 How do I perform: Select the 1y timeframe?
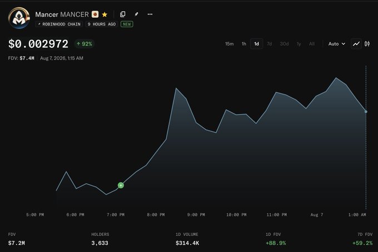299,44
